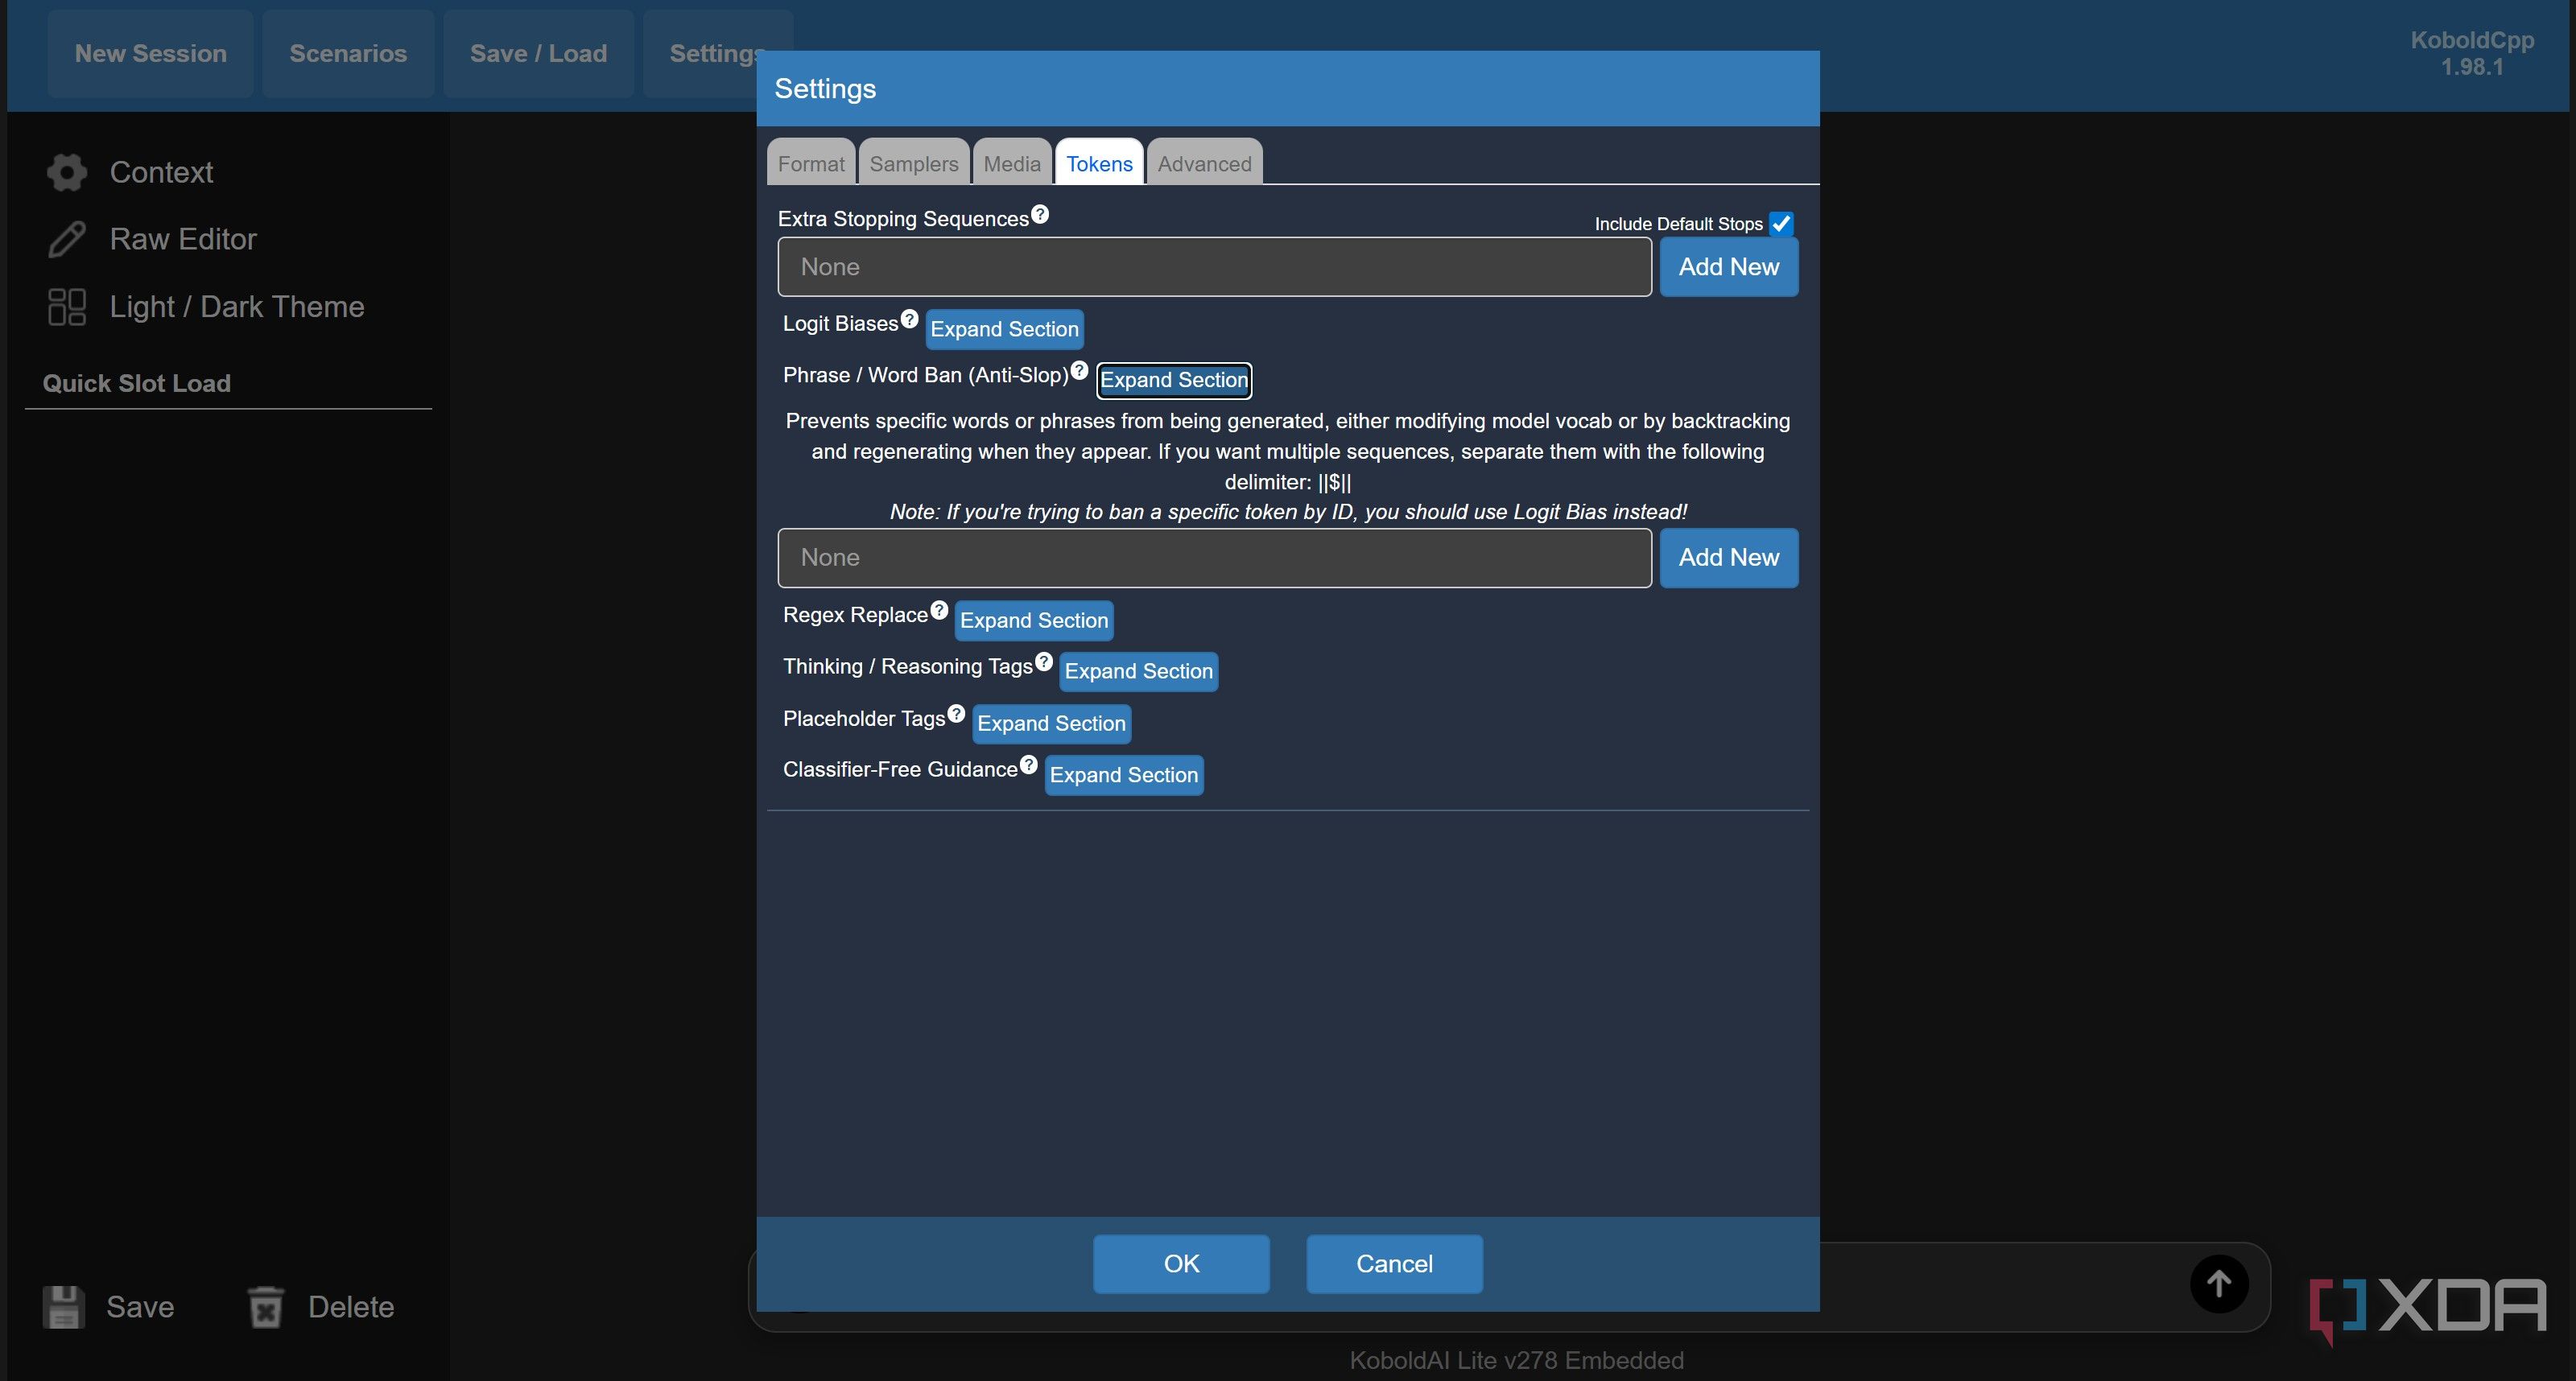The width and height of the screenshot is (2576, 1381).
Task: Click Cancel to dismiss settings
Action: coord(1394,1264)
